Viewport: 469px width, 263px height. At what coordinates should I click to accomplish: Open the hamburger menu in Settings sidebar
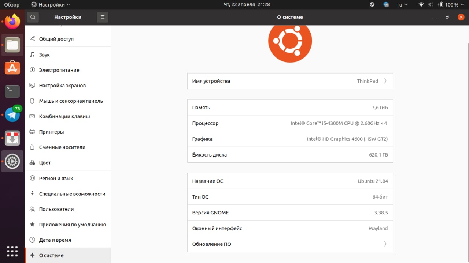coord(103,17)
